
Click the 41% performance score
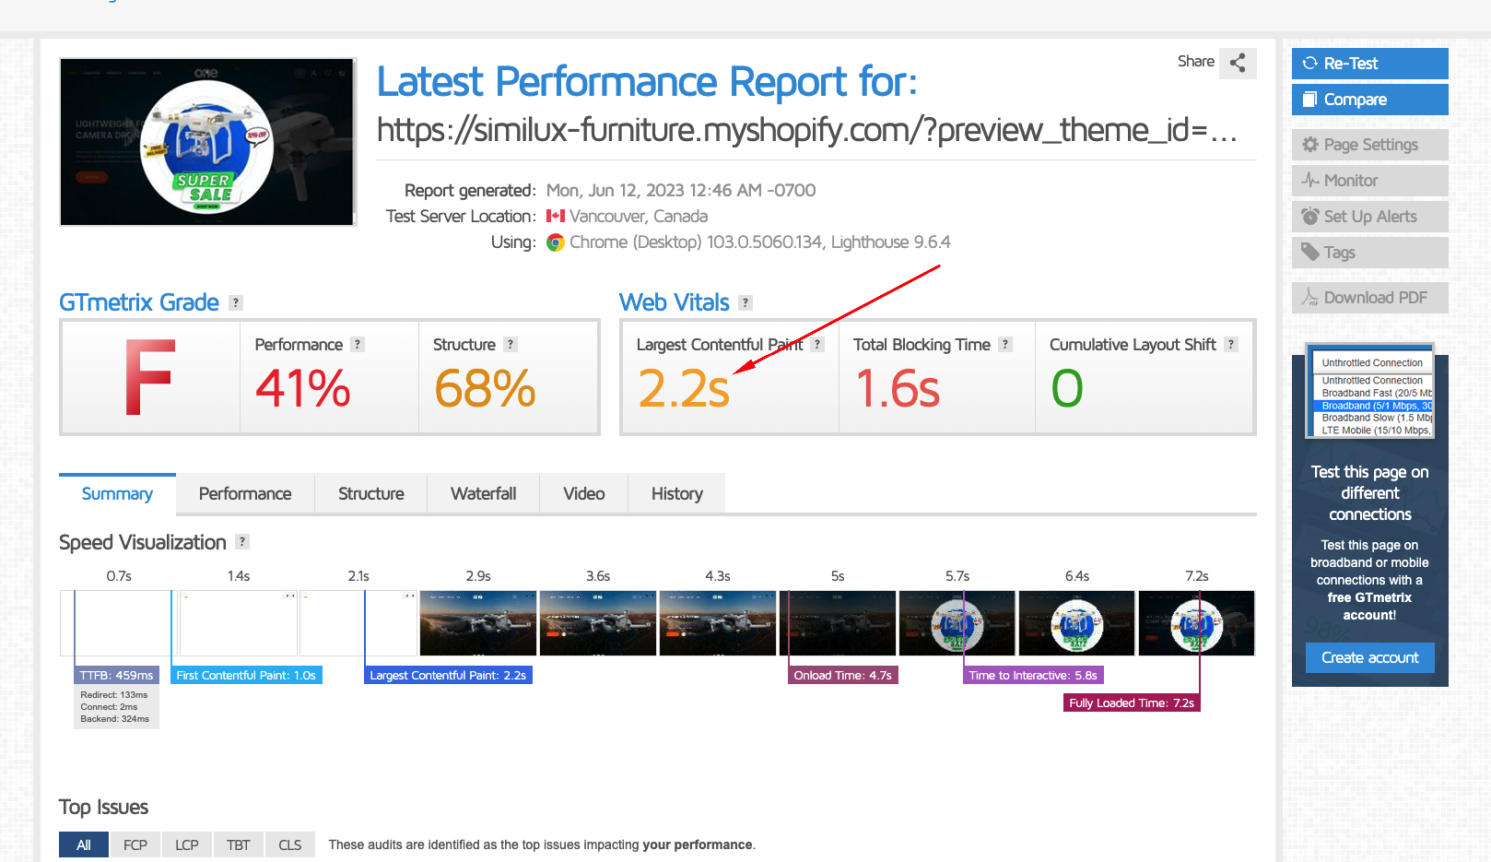303,388
